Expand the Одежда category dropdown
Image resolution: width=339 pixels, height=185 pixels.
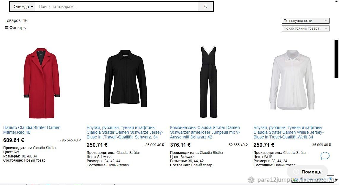[23, 7]
